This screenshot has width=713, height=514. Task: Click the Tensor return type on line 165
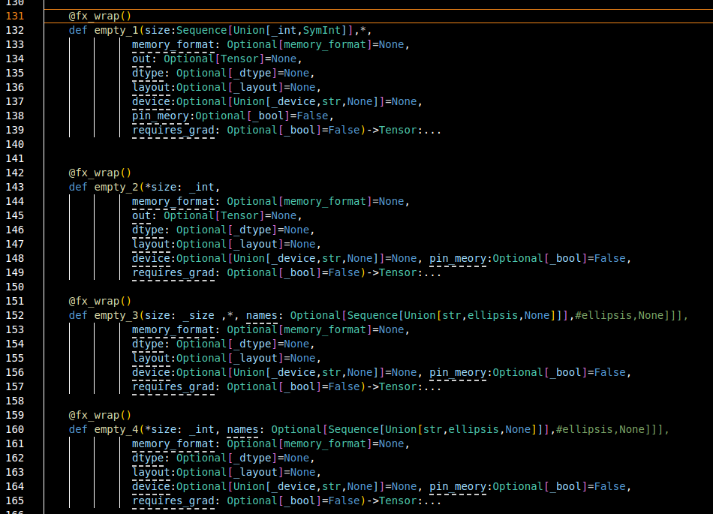tap(398, 500)
